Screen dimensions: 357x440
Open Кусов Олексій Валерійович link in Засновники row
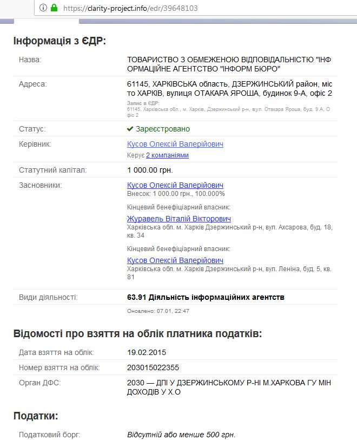(175, 185)
